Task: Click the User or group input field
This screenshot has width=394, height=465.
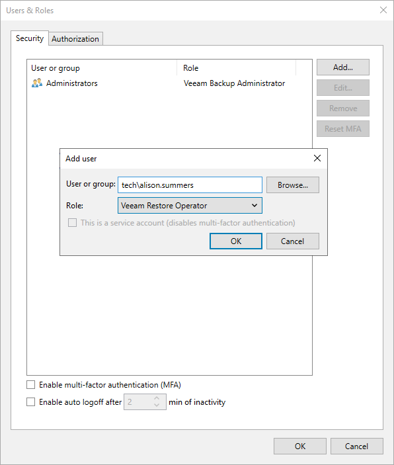Action: [190, 185]
